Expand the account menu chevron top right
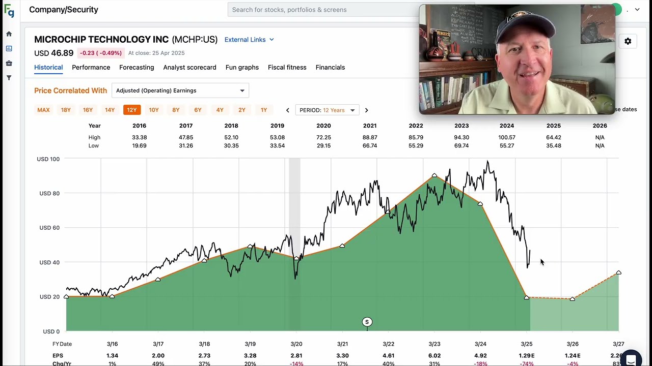 [x=637, y=10]
